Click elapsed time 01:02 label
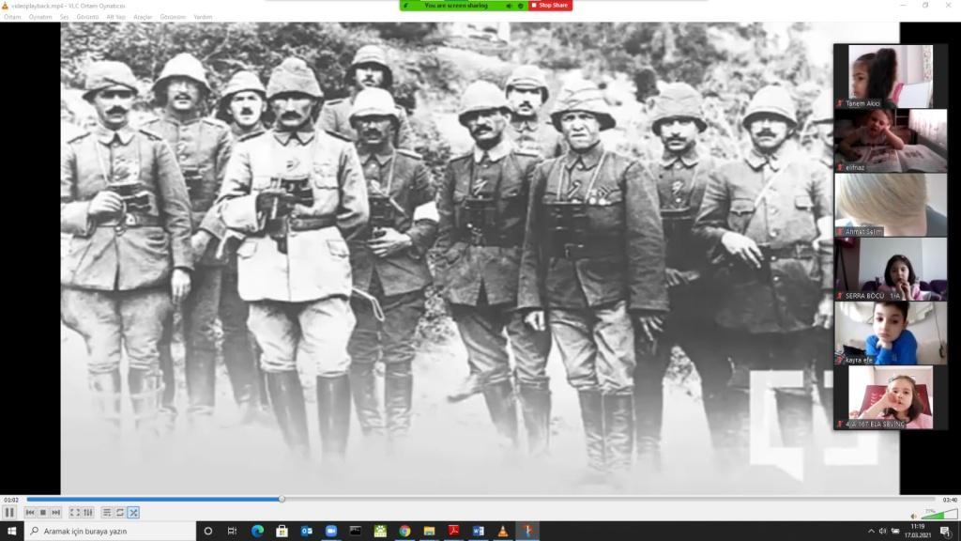961x541 pixels. click(11, 500)
